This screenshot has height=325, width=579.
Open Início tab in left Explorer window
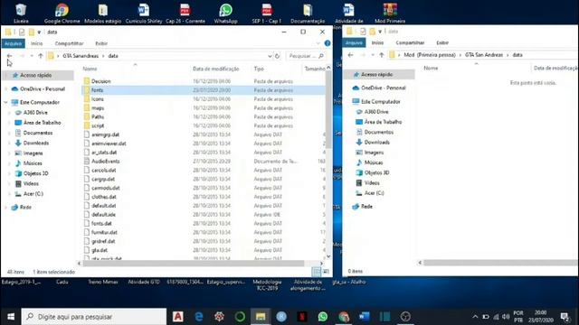coord(36,43)
